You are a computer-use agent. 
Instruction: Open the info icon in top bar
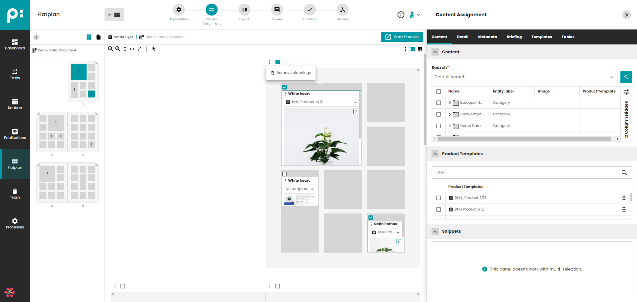point(401,15)
